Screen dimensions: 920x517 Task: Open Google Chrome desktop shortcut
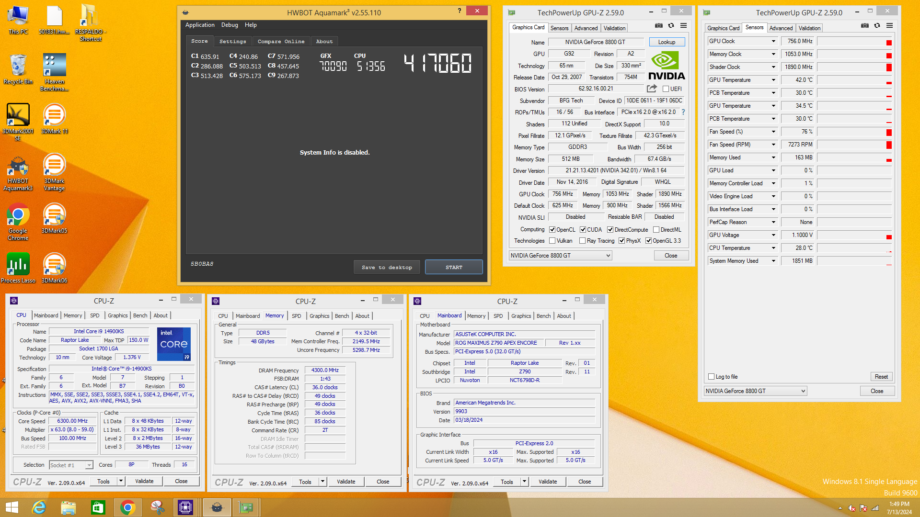coord(18,222)
